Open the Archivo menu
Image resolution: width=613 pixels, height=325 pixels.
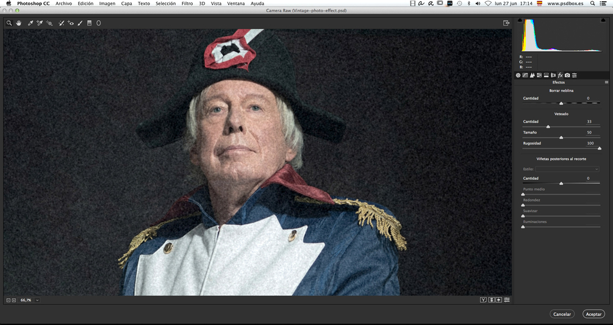[63, 4]
